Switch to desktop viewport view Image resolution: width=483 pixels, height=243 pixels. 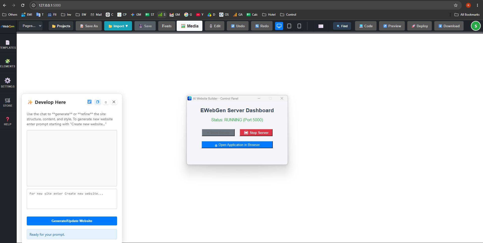click(x=279, y=26)
